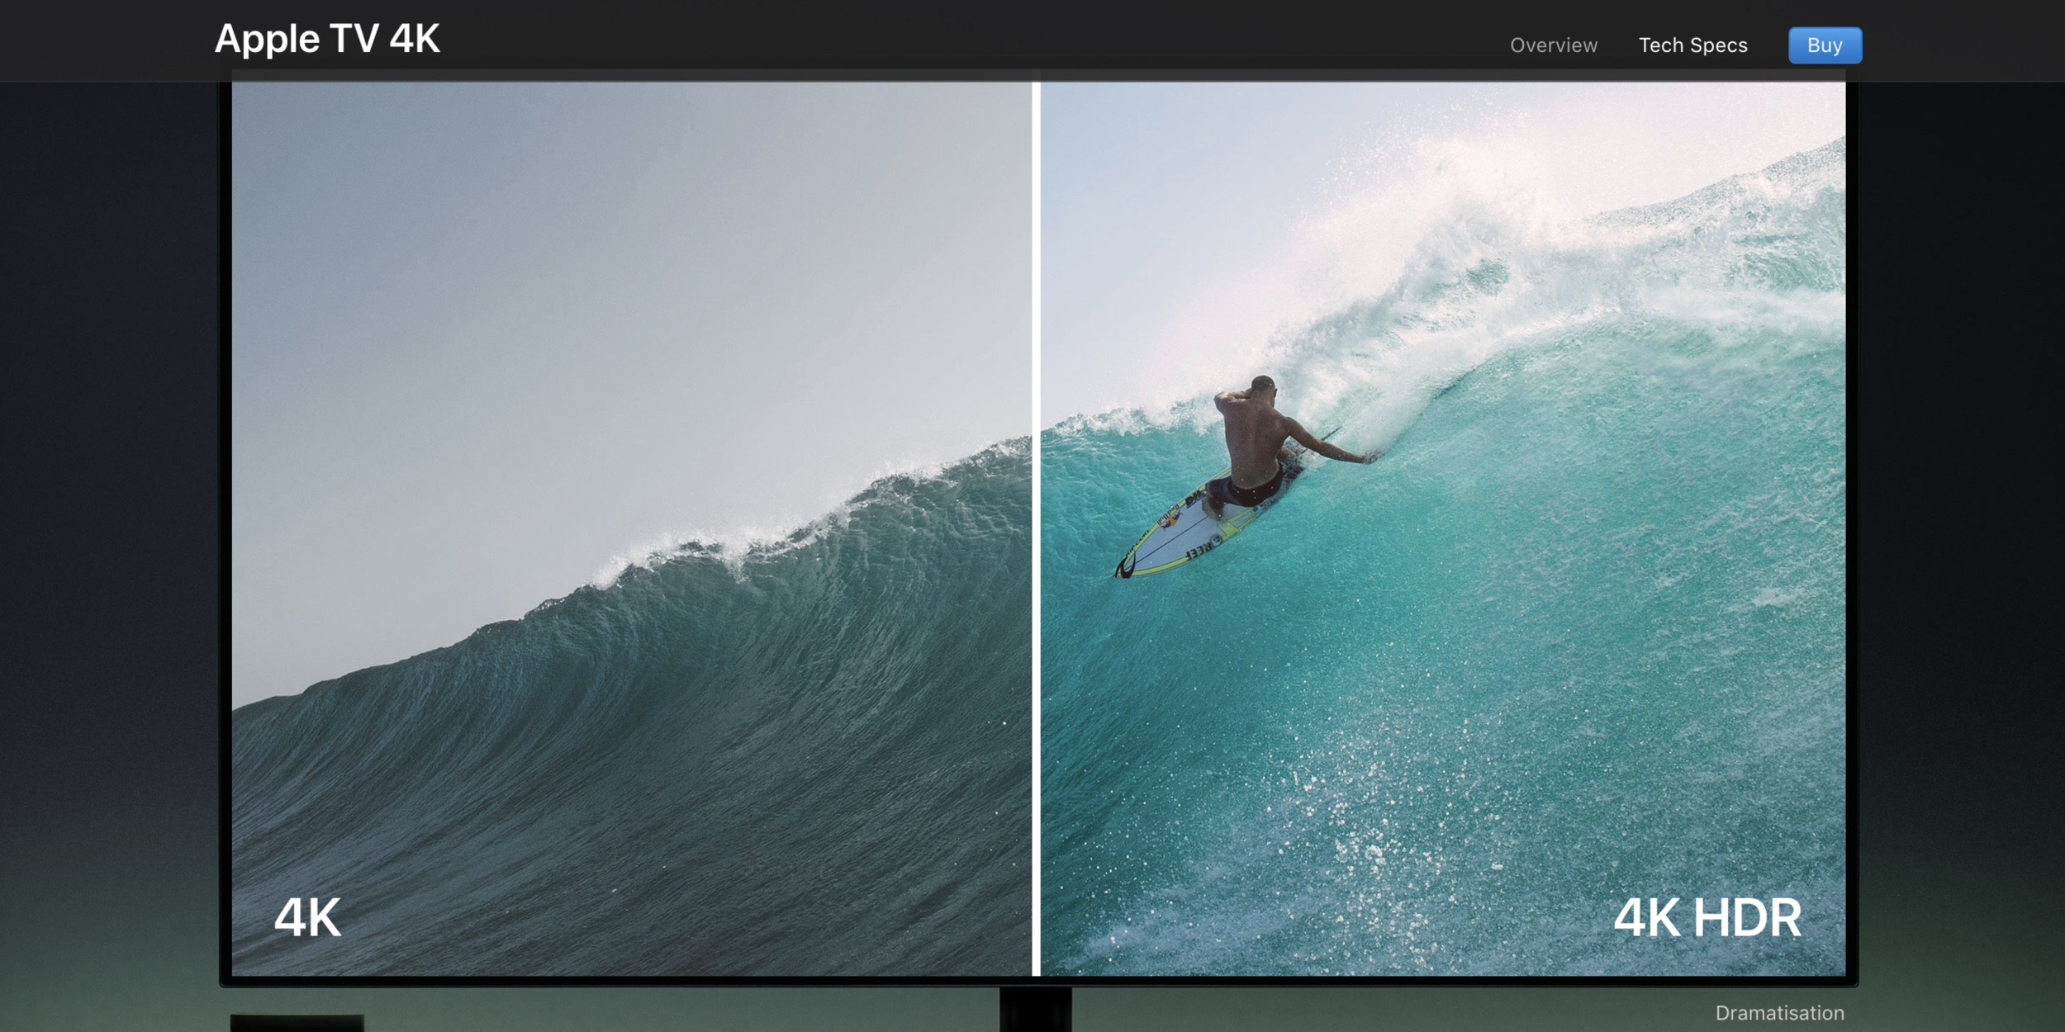Click the white divider between comparison images
Screen dimensions: 2065x1032
[1035, 495]
